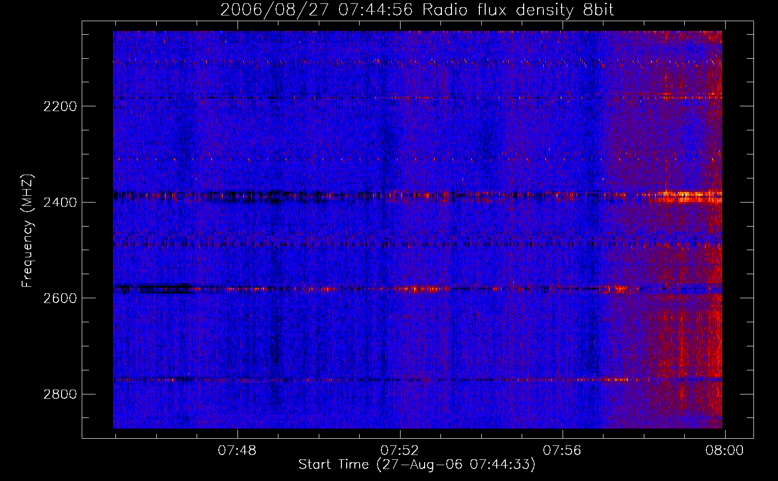Viewport: 778px width, 481px height.
Task: Click the 2200 frequency axis label
Action: click(60, 106)
